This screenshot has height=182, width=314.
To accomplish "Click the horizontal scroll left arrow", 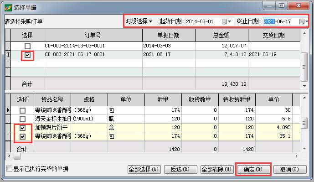I will coord(9,156).
